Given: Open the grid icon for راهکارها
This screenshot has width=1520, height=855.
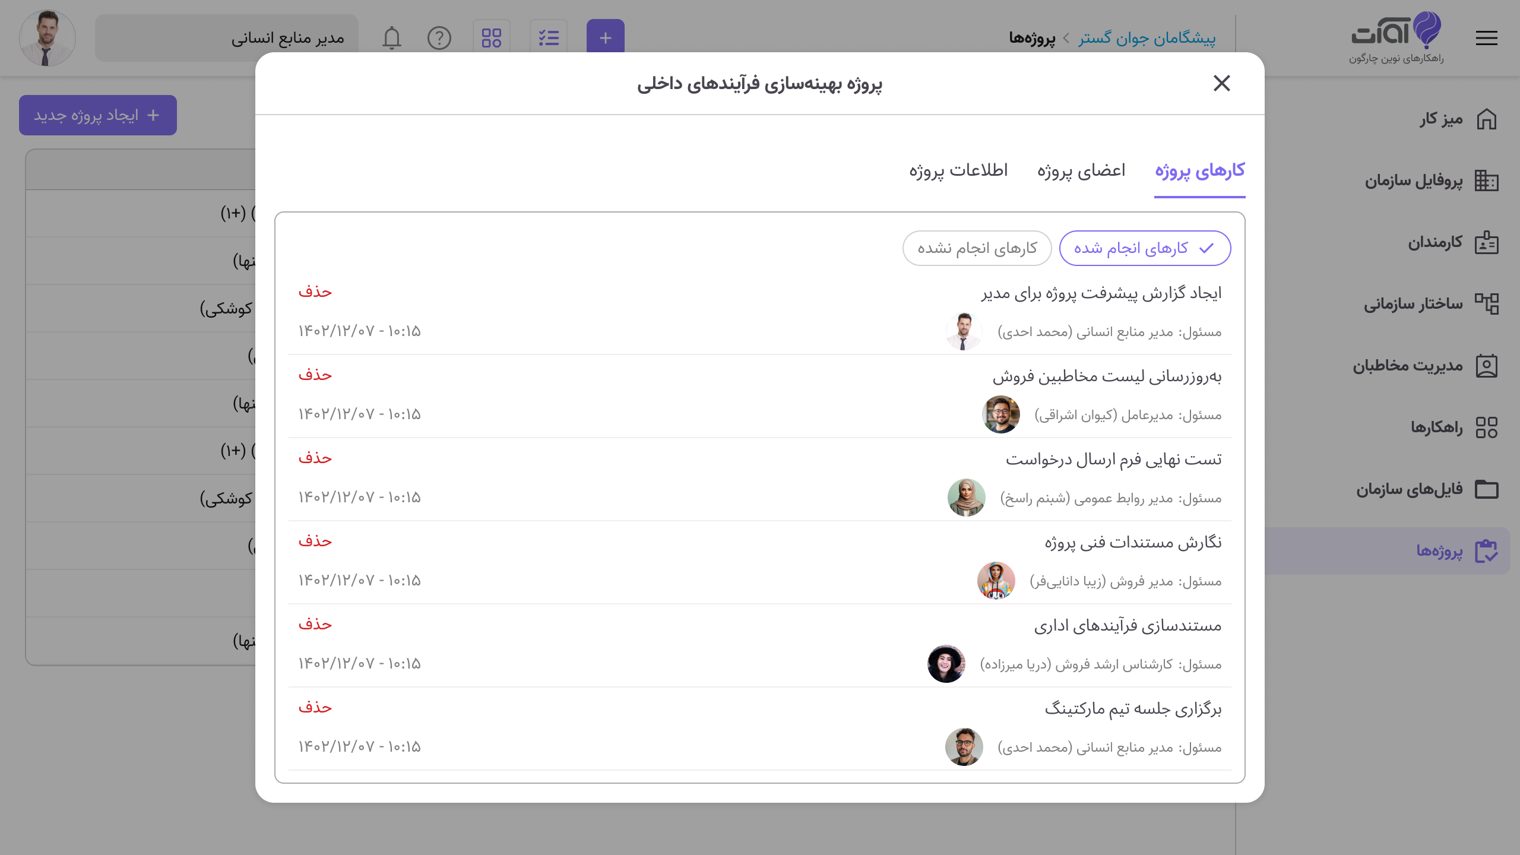Looking at the screenshot, I should coord(1487,427).
